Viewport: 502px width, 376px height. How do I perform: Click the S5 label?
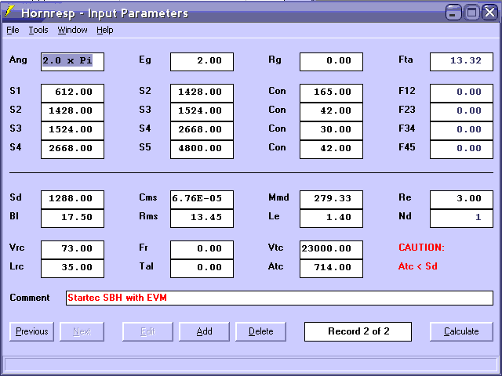pyautogui.click(x=144, y=147)
